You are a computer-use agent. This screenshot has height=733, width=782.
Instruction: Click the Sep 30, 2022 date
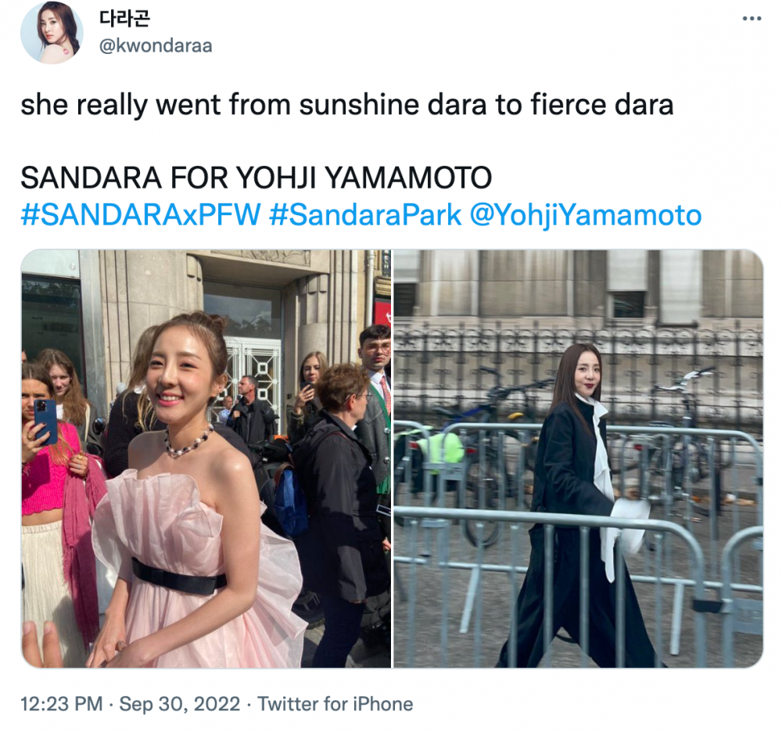[x=180, y=704]
